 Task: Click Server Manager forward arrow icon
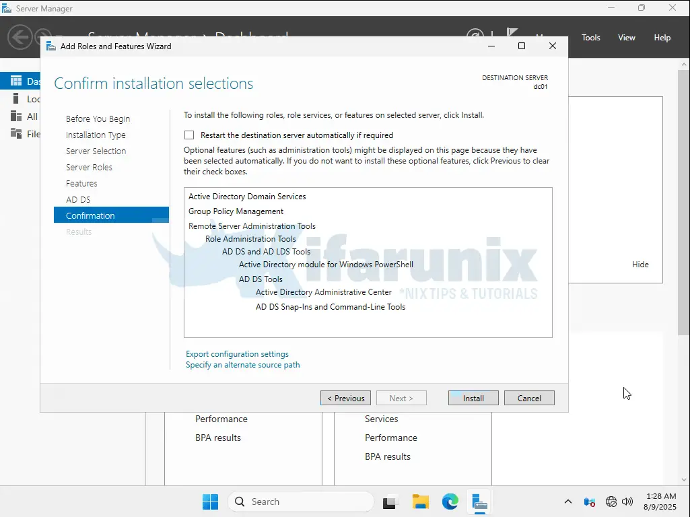(x=42, y=37)
